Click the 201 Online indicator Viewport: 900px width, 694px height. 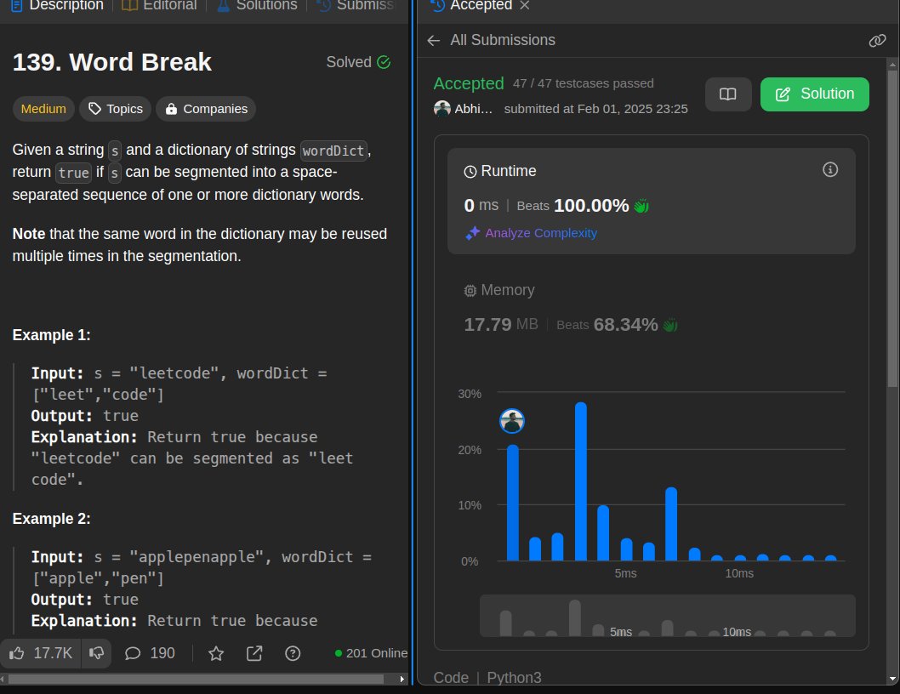point(372,653)
